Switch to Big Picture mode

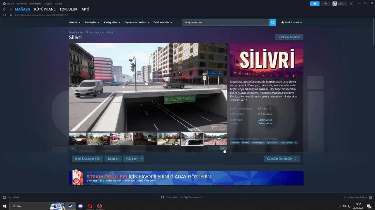click(352, 4)
